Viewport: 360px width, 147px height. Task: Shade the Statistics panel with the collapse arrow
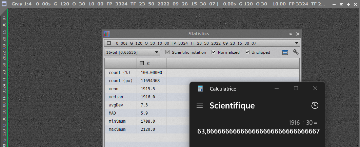tap(291, 34)
